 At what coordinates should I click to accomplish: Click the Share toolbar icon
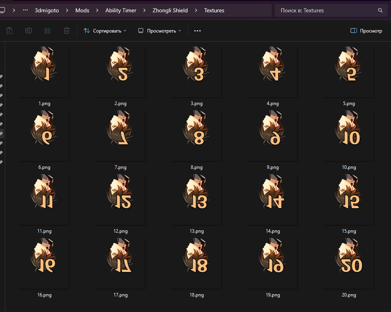(x=48, y=31)
